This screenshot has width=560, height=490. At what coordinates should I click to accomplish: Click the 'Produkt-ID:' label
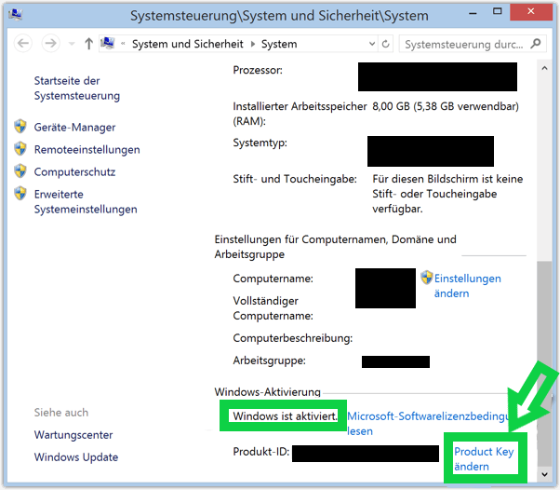(x=261, y=452)
